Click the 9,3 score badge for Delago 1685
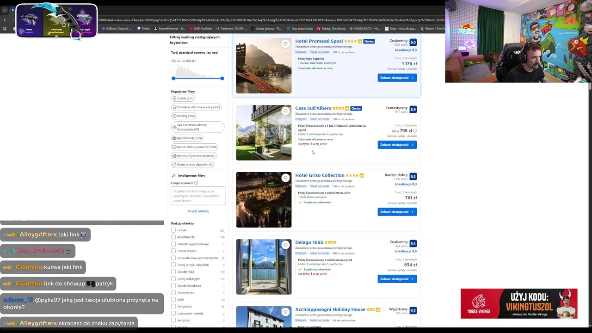This screenshot has height=333, width=592. click(x=413, y=243)
